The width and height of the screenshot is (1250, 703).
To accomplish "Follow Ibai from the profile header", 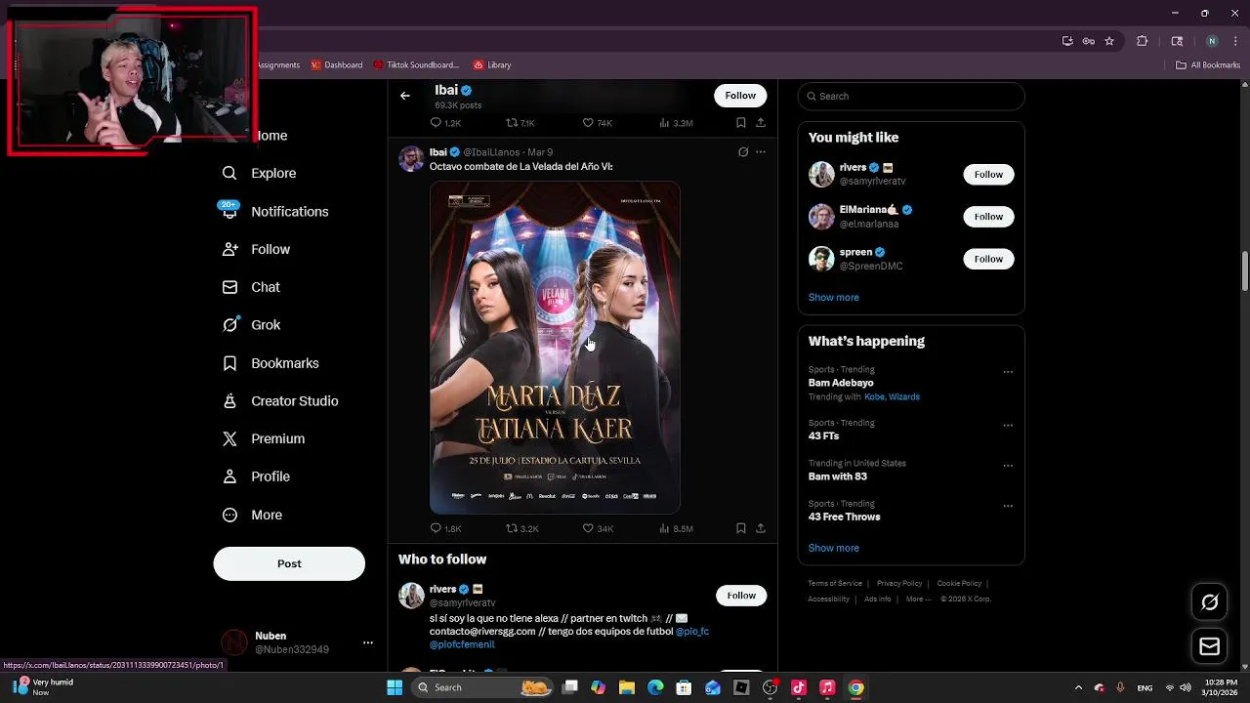I will coord(740,96).
